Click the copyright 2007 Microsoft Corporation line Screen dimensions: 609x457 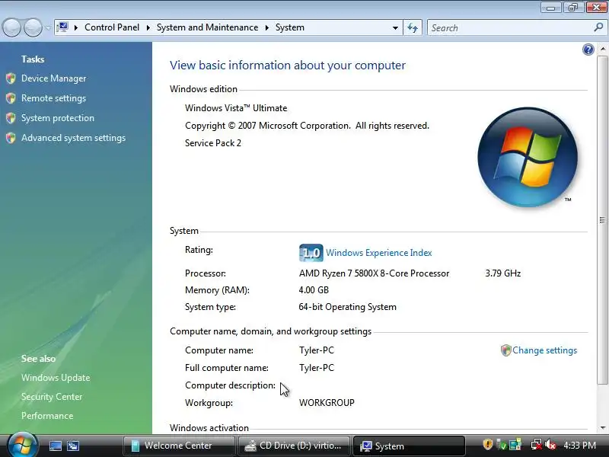[x=307, y=126]
